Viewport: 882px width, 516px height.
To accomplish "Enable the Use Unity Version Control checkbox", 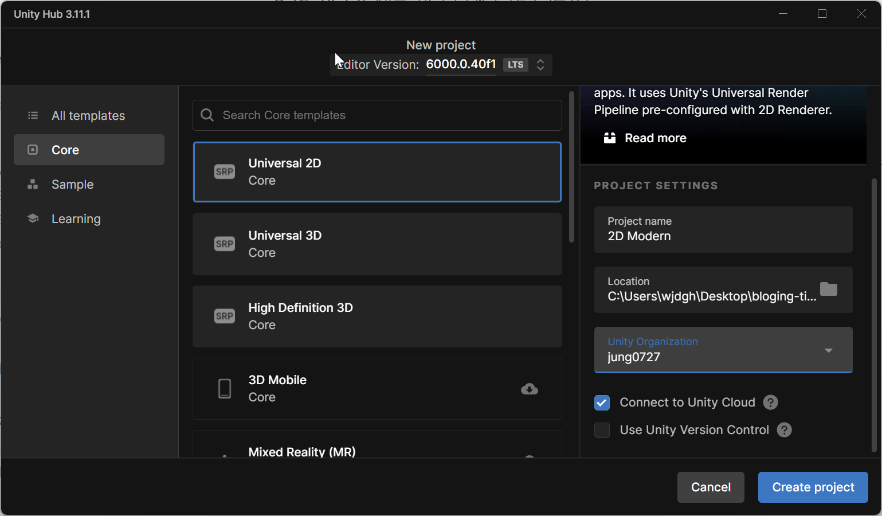I will click(x=602, y=430).
